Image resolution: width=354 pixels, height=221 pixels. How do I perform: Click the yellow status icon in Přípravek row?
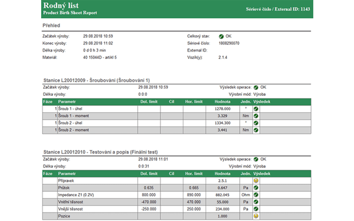coord(256,181)
